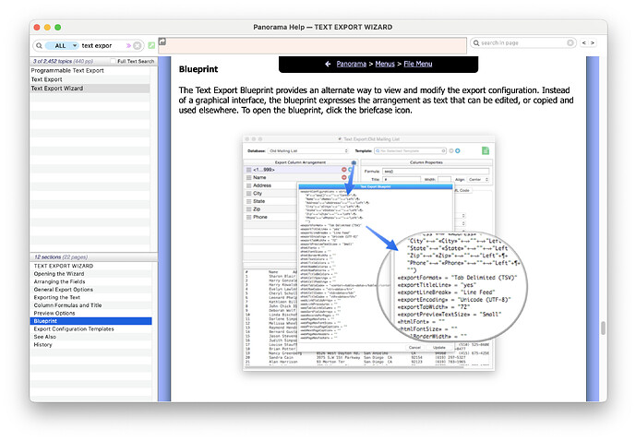
Task: Jump to the 'TEXT EXPORT WIZARD' section
Action: [x=90, y=266]
